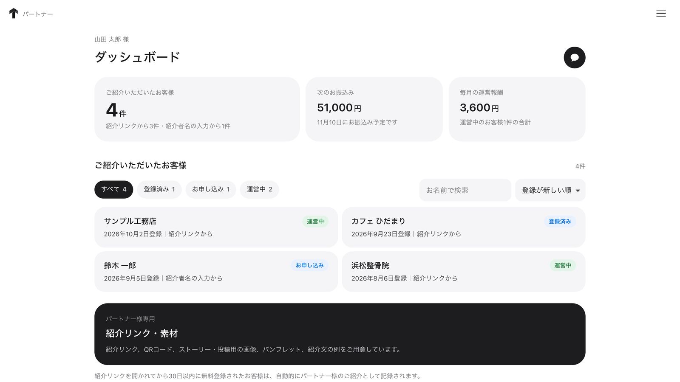The image size is (680, 382).
Task: Click the 運営中のお客様1件の合計 text
Action: click(495, 122)
